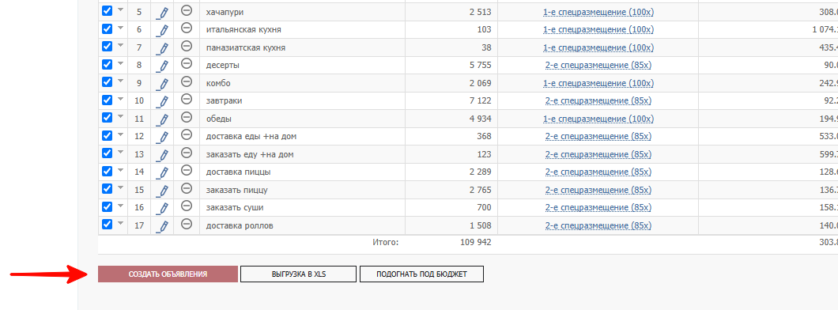Export data with Выгрузка в XLS

click(x=298, y=274)
